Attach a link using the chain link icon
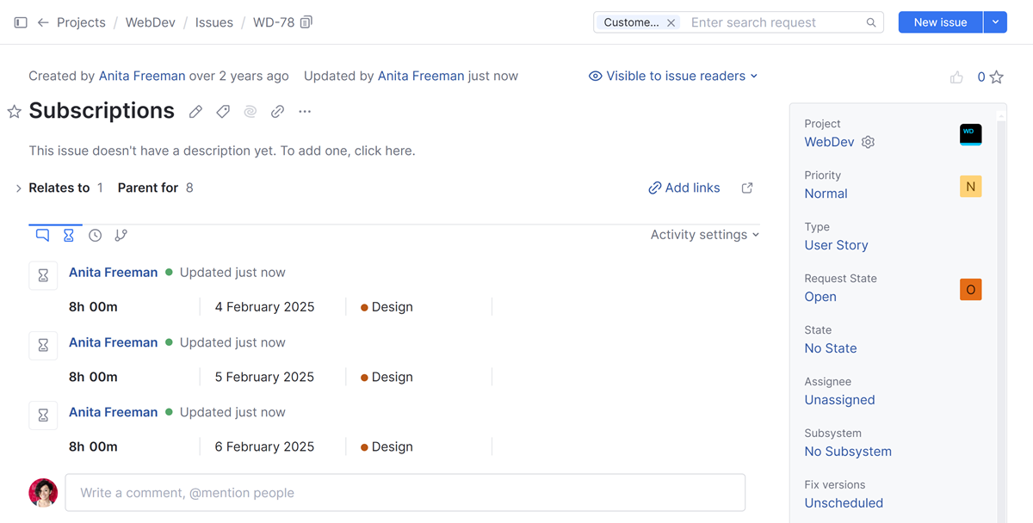The height and width of the screenshot is (523, 1033). click(277, 111)
